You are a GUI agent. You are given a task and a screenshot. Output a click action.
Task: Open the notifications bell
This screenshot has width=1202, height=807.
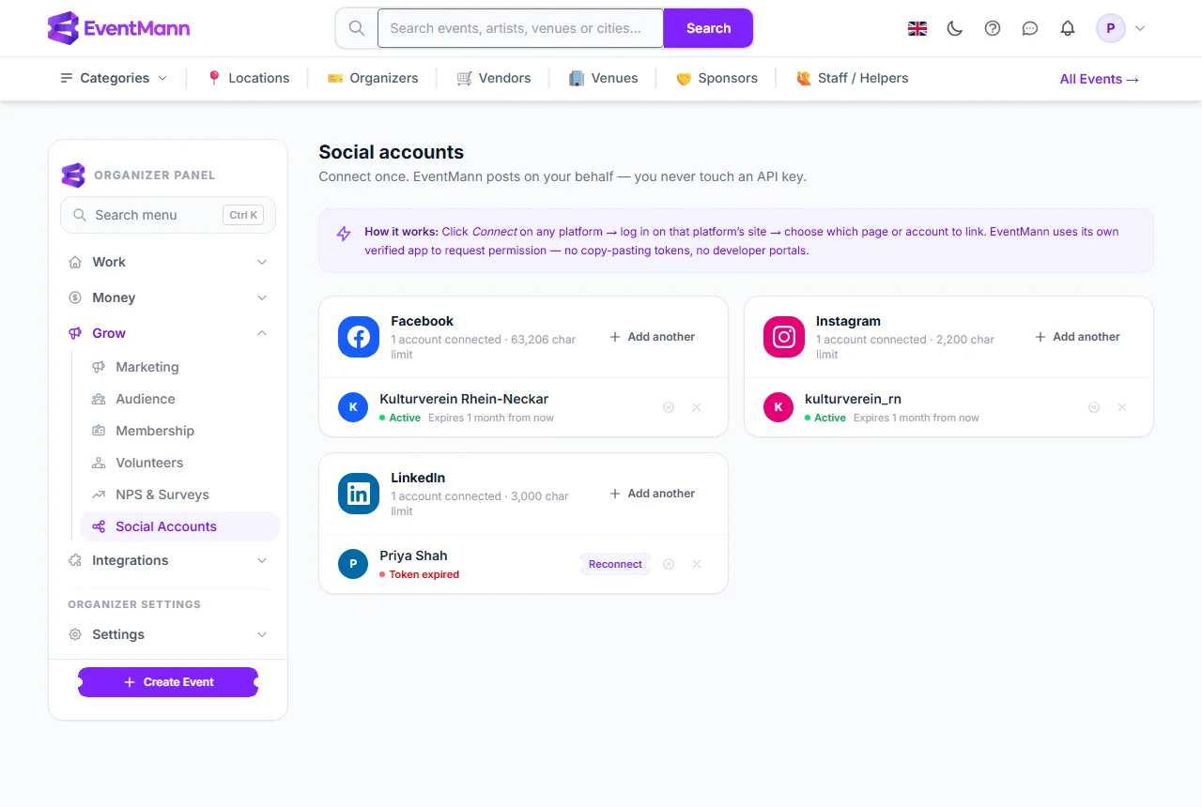pos(1068,28)
